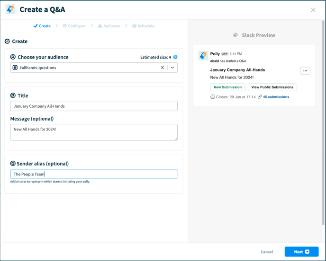Click New Submission button in preview

click(227, 87)
